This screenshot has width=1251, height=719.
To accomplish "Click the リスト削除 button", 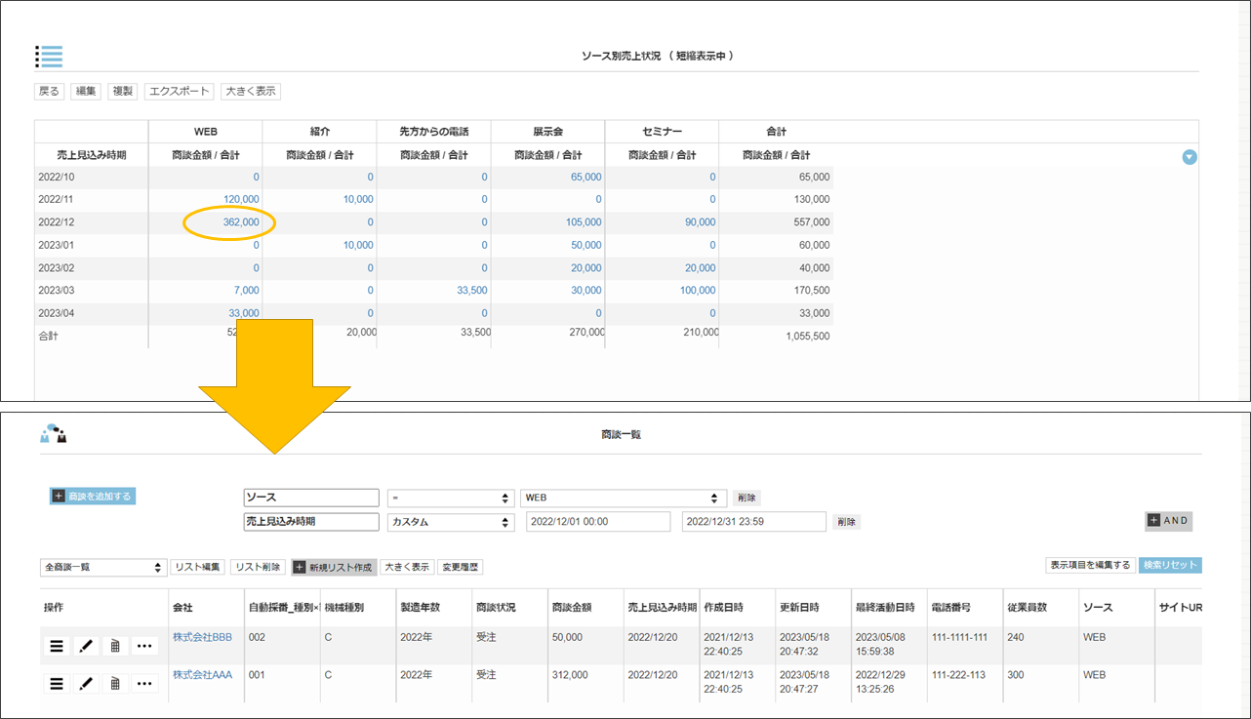I will coord(259,567).
